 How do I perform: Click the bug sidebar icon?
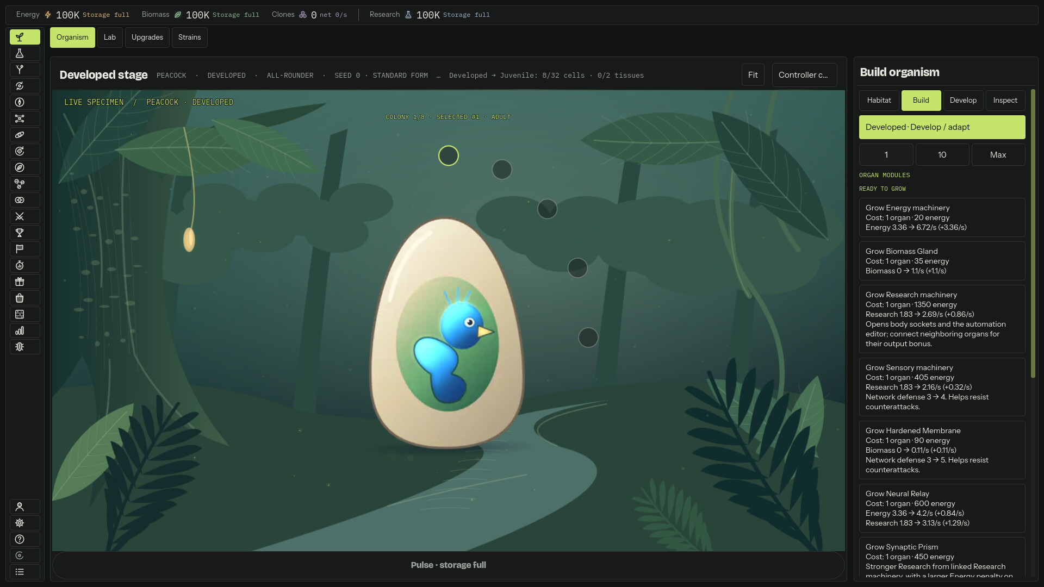click(24, 347)
